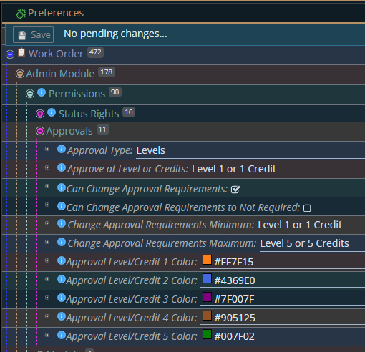The width and height of the screenshot is (365, 352).
Task: Show info for Approval Level/Credit 3 Color
Action: [62, 298]
